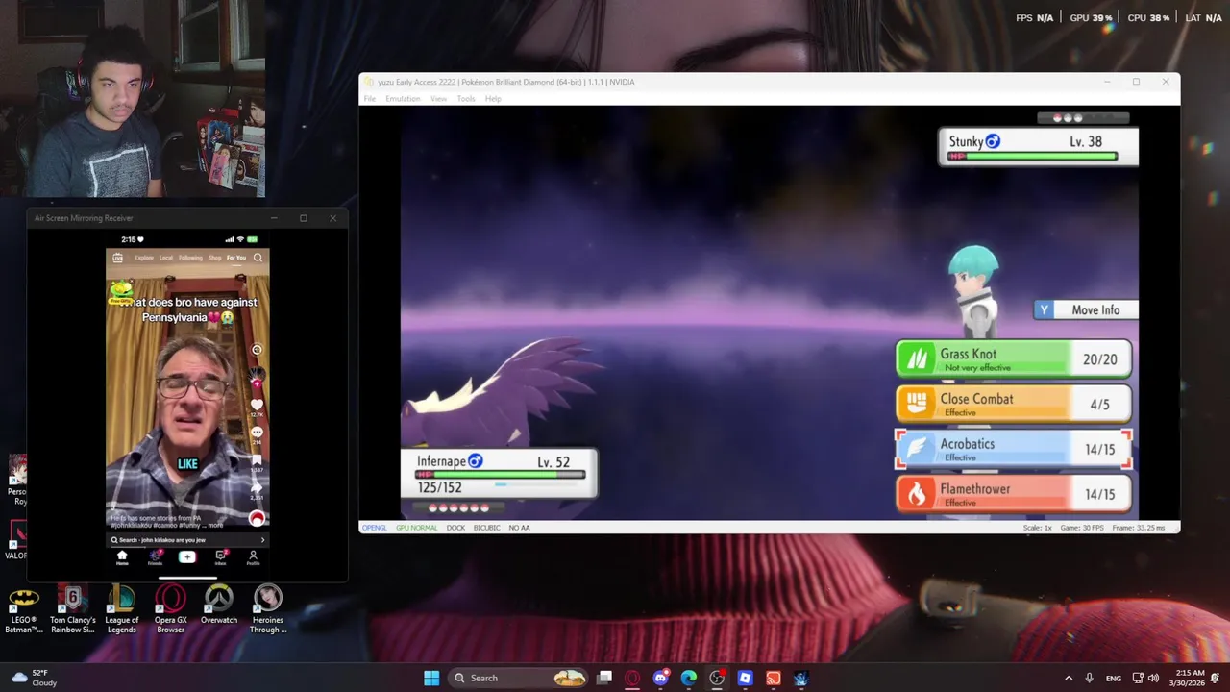Click the opponent's Poké Ball party indicator
This screenshot has height=692, width=1230.
pos(1083,118)
